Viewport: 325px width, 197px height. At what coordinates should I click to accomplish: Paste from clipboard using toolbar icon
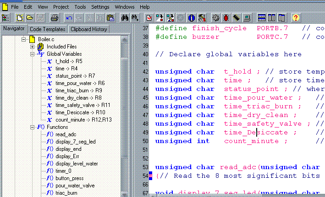[110, 18]
